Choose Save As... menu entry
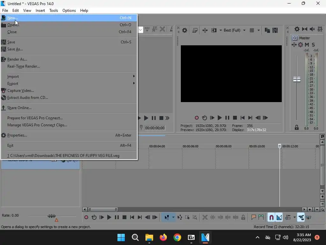 69,49
